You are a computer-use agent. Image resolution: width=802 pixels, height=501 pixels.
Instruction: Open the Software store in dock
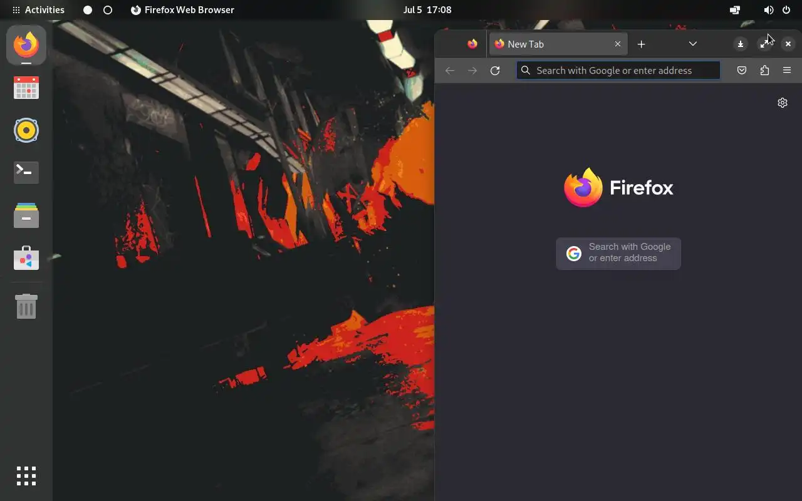point(26,258)
